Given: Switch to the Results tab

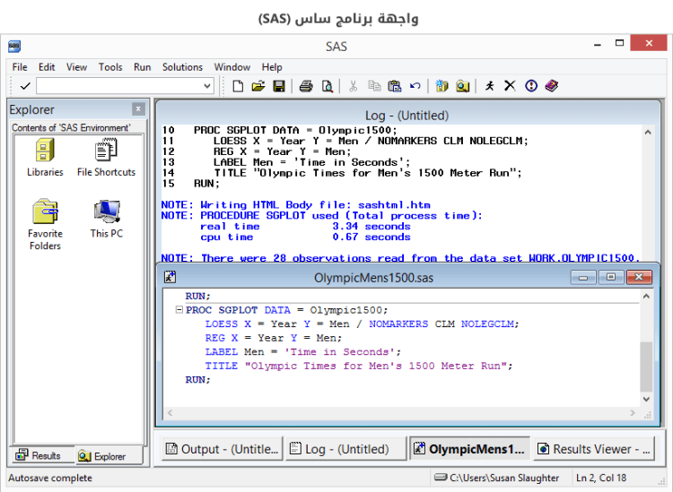Looking at the screenshot, I should 41,455.
